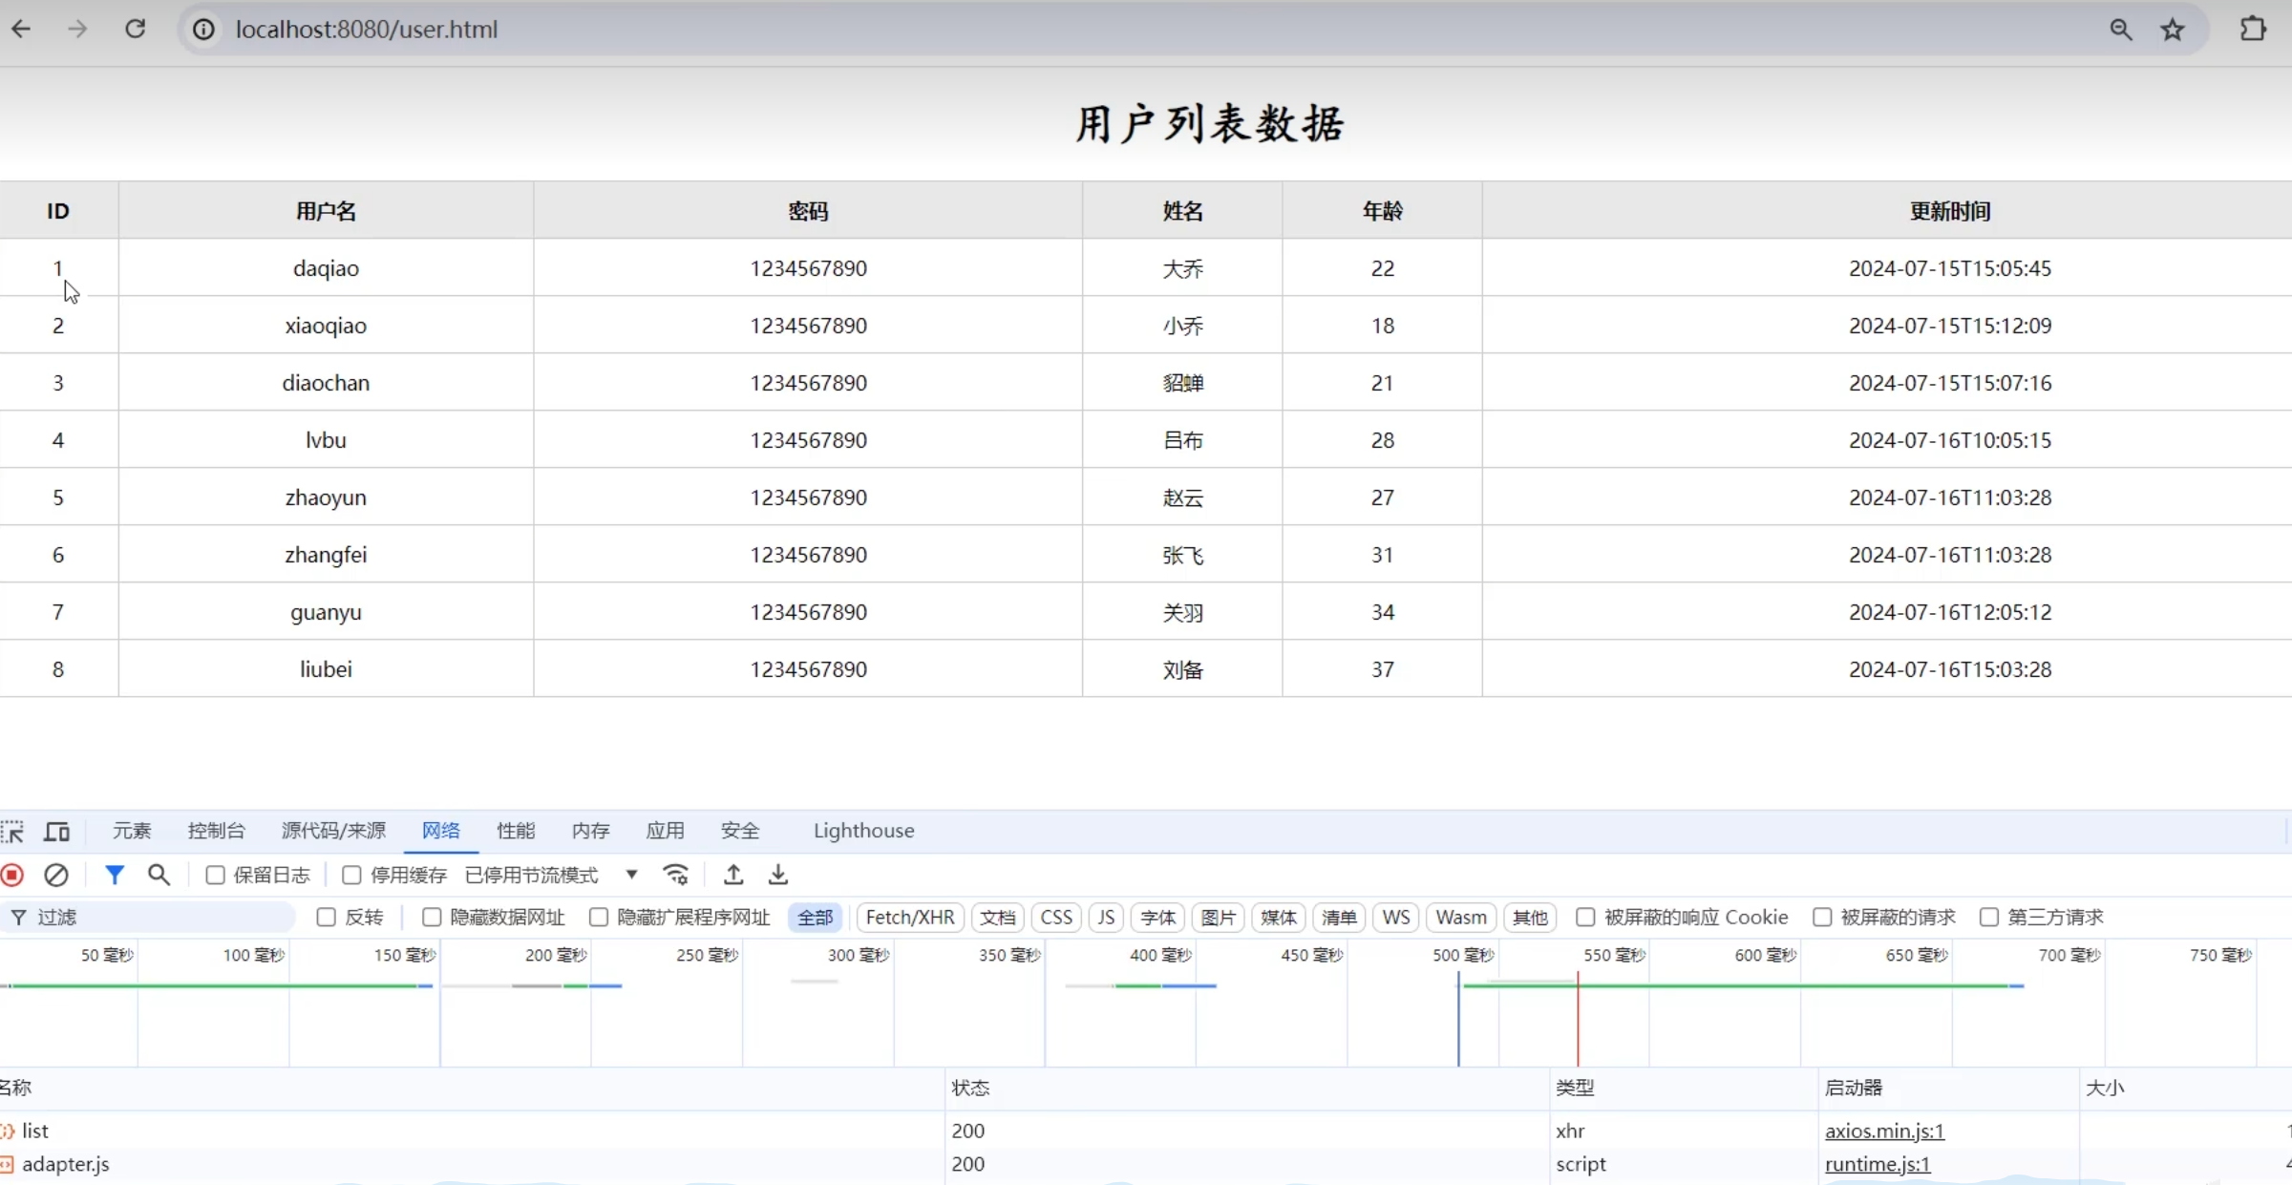Stop recording the network log

(12, 874)
